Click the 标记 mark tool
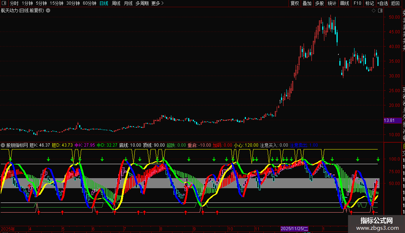The height and width of the screenshot is (233, 405). [x=369, y=3]
